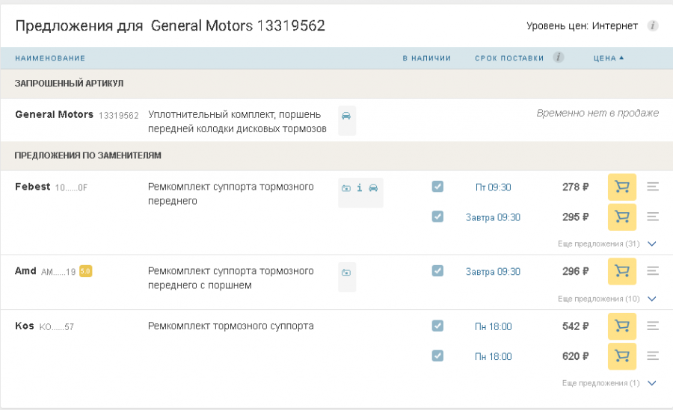Open details menu for 620 ₽ offer
This screenshot has height=410, width=673.
(653, 356)
